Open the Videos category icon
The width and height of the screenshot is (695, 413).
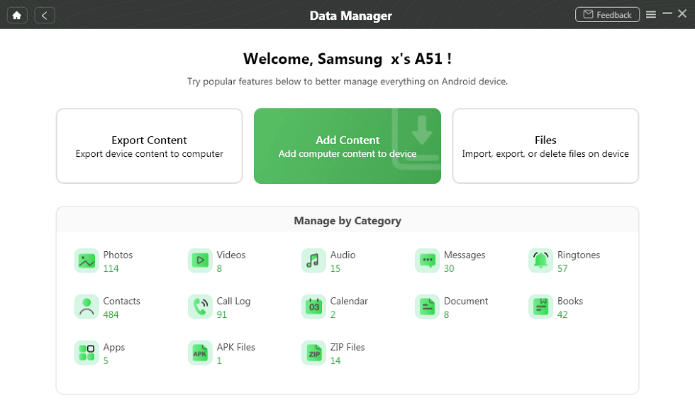200,261
